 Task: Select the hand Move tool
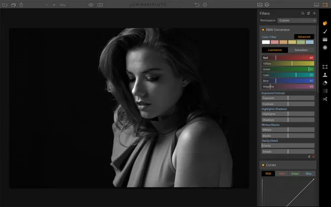(325, 23)
